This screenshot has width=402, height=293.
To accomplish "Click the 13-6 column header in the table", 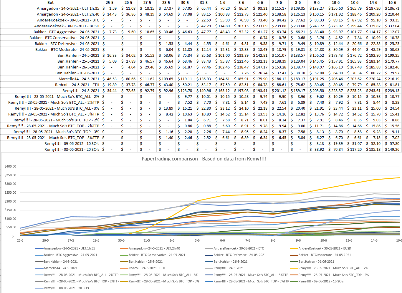I will (355, 3).
